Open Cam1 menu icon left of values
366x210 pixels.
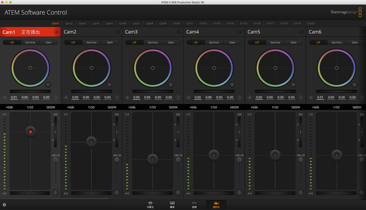pyautogui.click(x=5, y=97)
